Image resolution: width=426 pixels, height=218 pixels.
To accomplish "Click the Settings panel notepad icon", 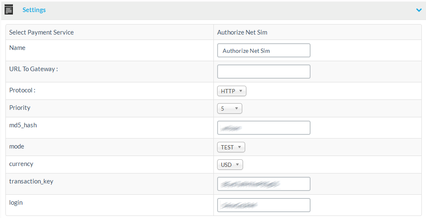I will (9, 10).
